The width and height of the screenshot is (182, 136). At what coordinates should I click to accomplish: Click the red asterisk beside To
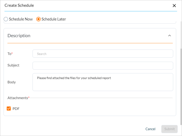click(x=12, y=53)
